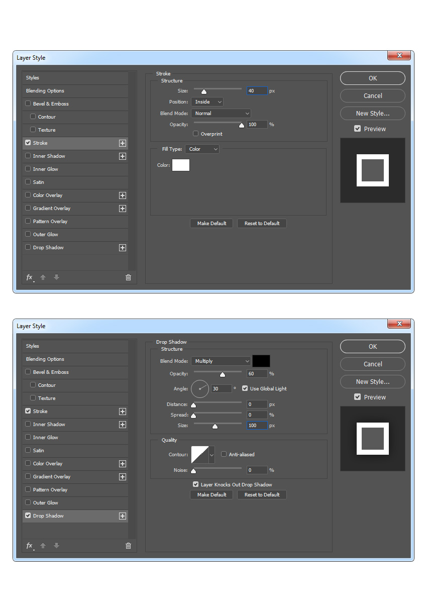Click OK in lower Layer Style dialog
The height and width of the screenshot is (612, 427).
(373, 346)
